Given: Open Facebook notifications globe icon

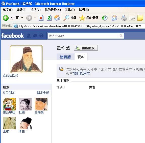Looking at the screenshot, I should click(41, 36).
